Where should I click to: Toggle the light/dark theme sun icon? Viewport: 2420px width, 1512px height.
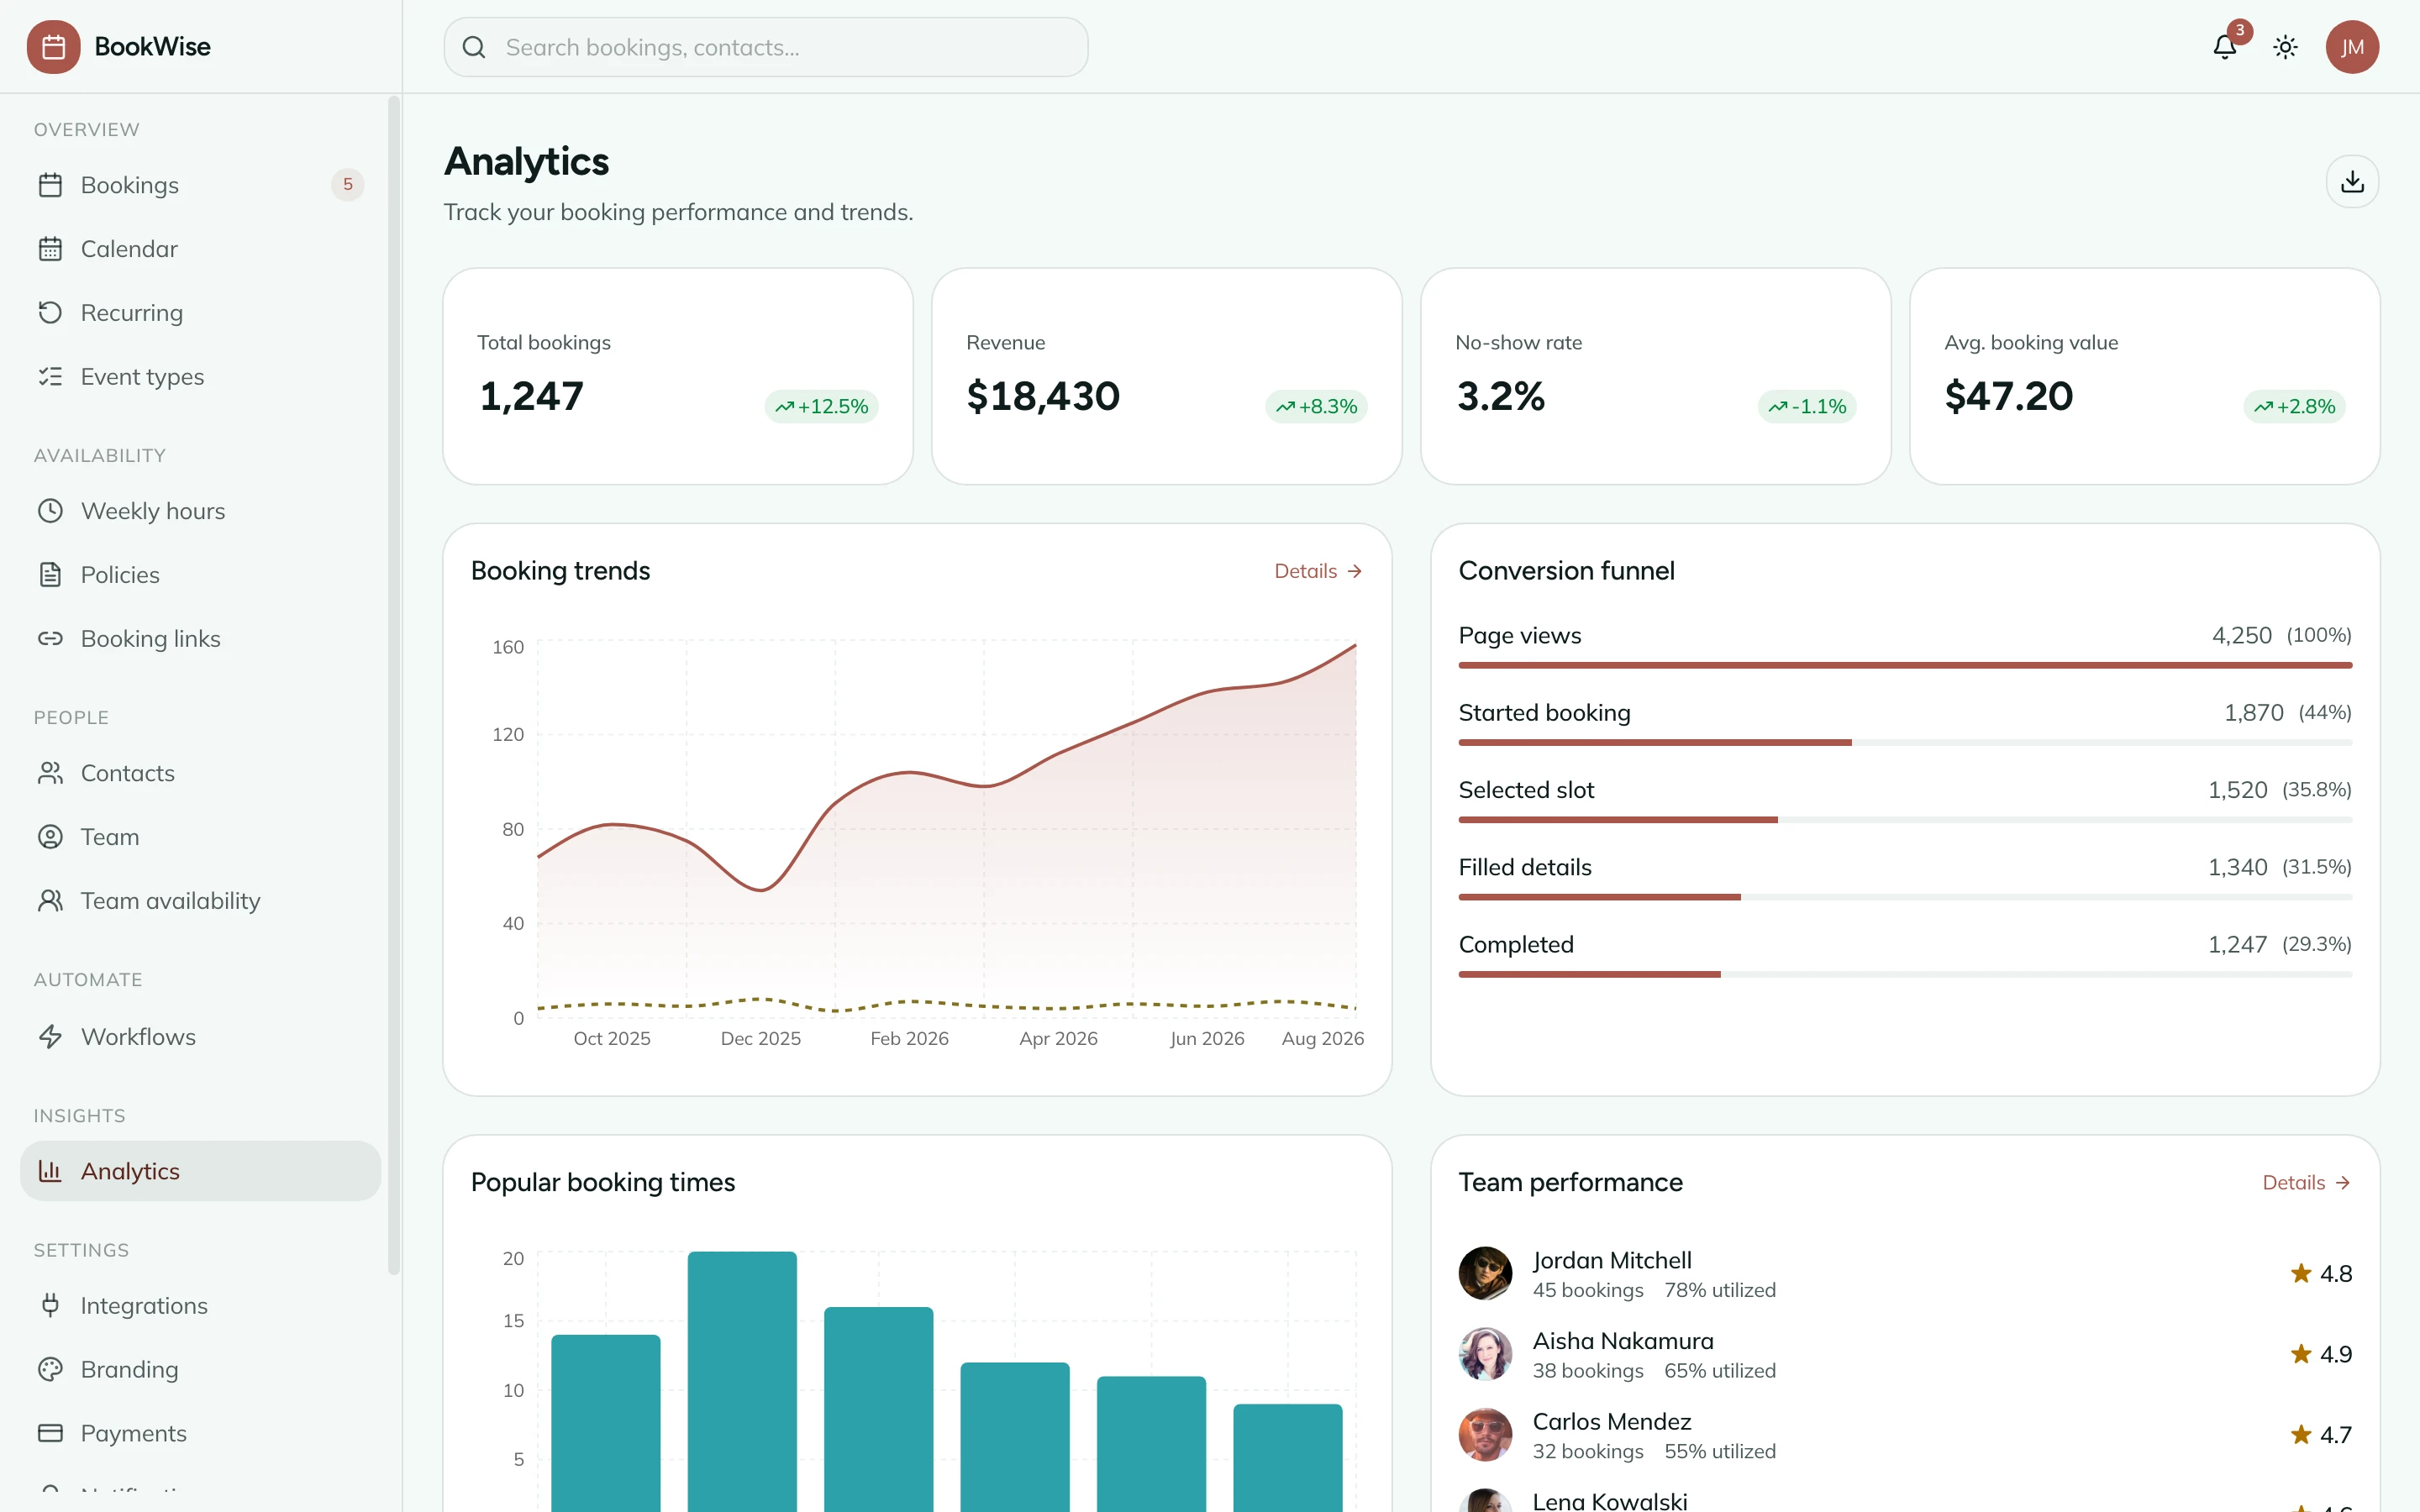(x=2285, y=47)
